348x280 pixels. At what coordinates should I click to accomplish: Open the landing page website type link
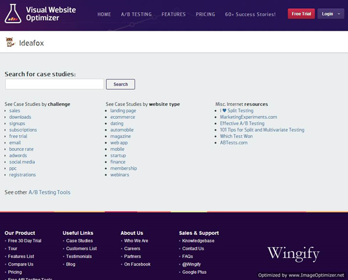pos(123,111)
